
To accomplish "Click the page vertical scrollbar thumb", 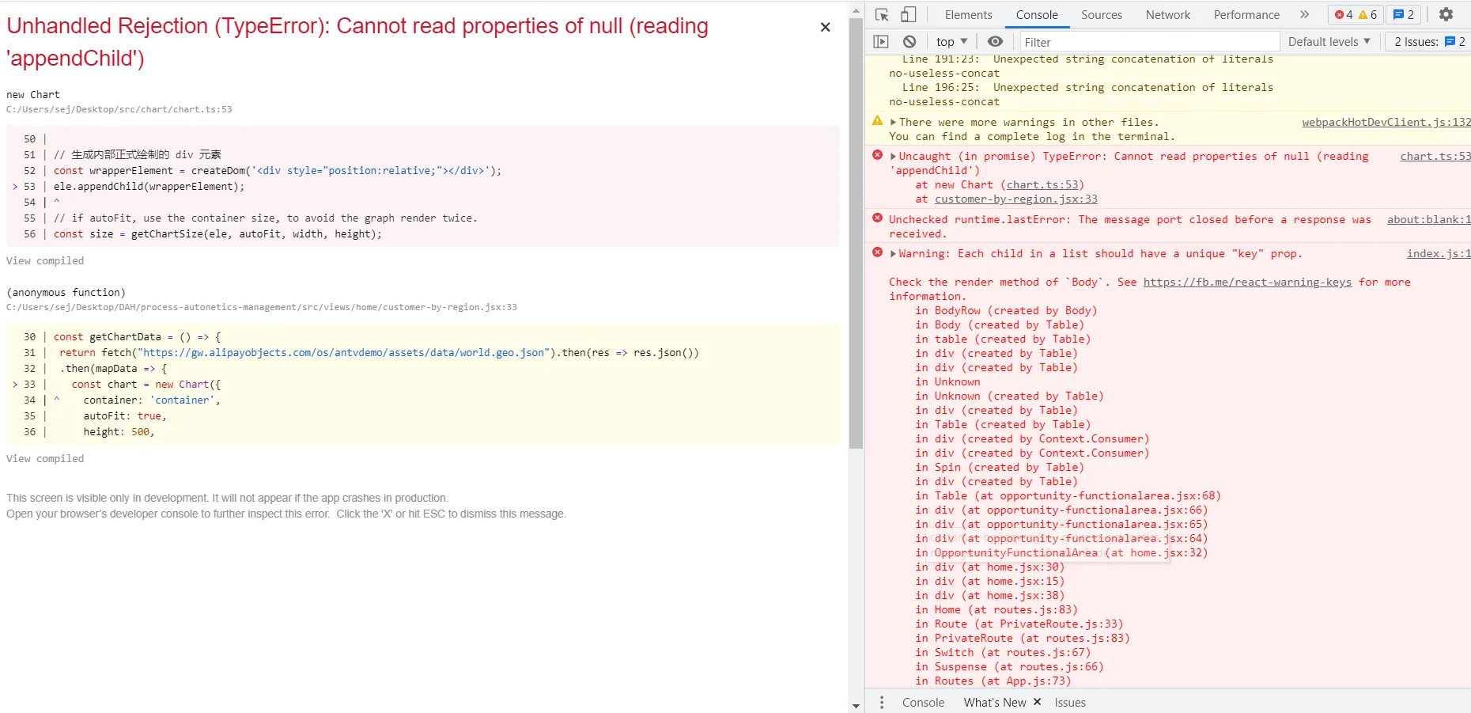I will tap(856, 234).
